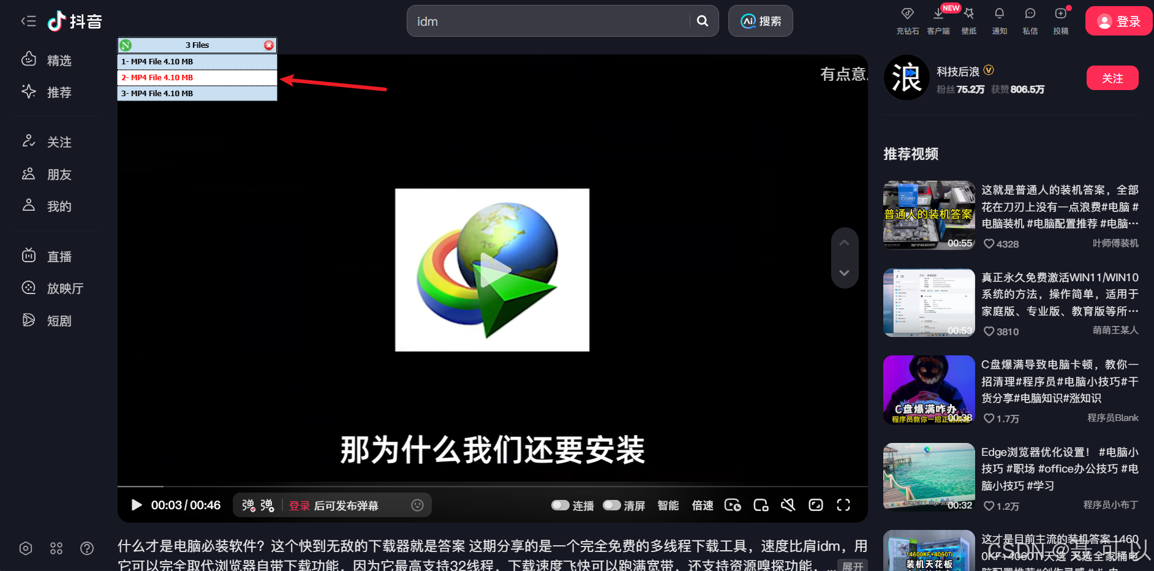Expand video description with 展开
1154x571 pixels.
coord(852,565)
